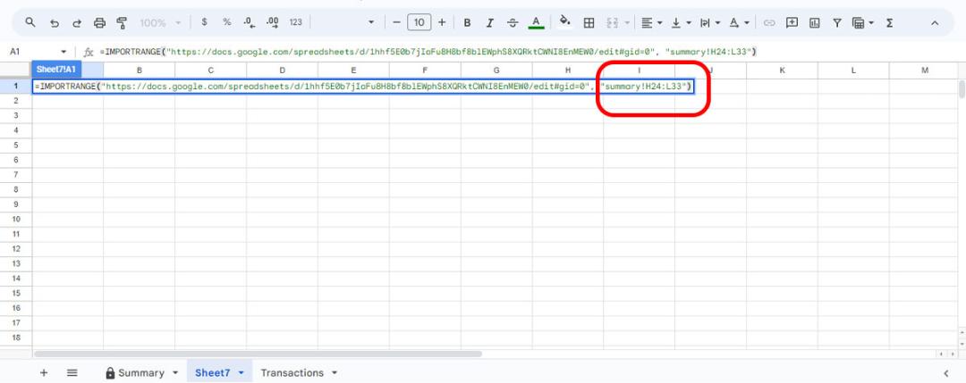Open the Transactions tab dropdown arrow
Screen dimensions: 966x383
[335, 372]
